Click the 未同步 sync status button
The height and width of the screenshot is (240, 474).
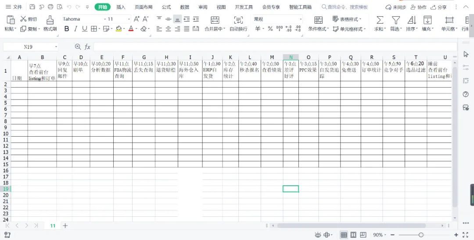(x=396, y=7)
